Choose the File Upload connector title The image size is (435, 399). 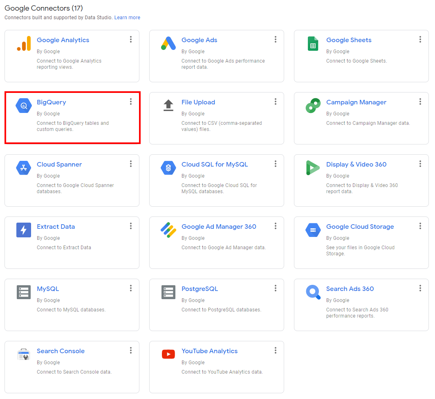198,102
